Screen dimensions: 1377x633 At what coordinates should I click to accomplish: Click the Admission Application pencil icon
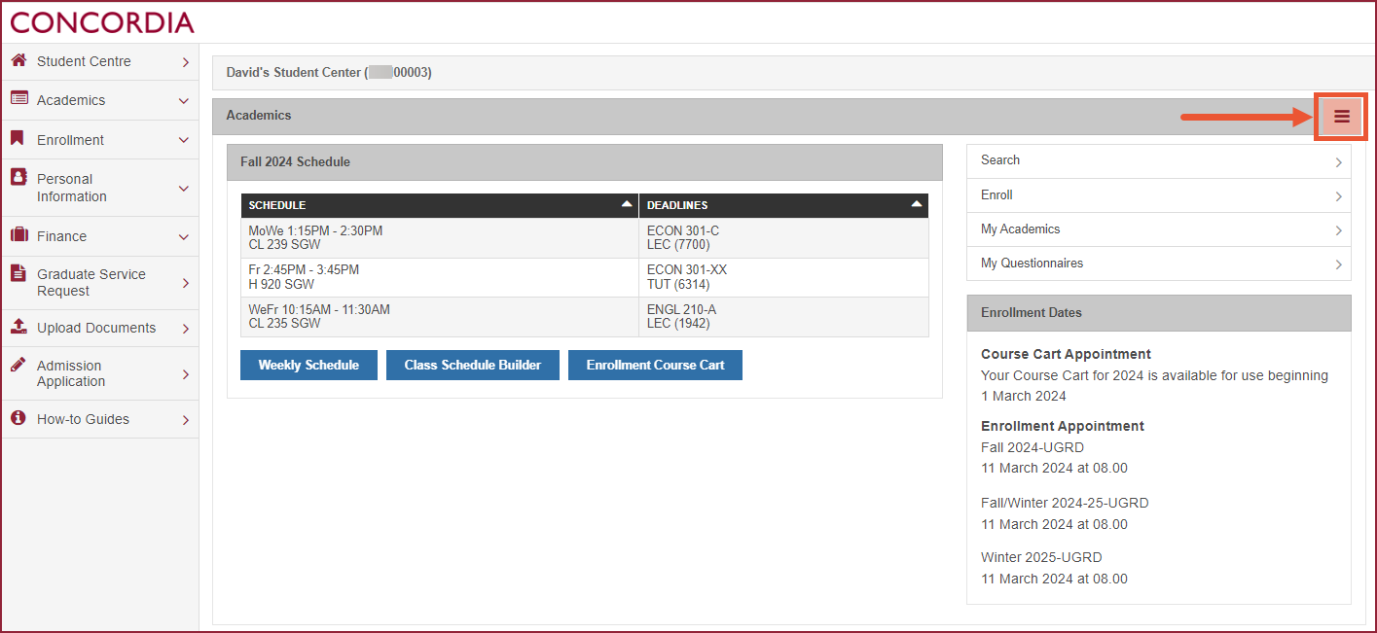[18, 365]
